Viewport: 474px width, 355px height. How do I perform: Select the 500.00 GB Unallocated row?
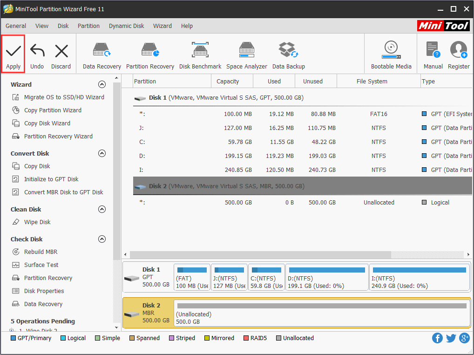coord(302,202)
